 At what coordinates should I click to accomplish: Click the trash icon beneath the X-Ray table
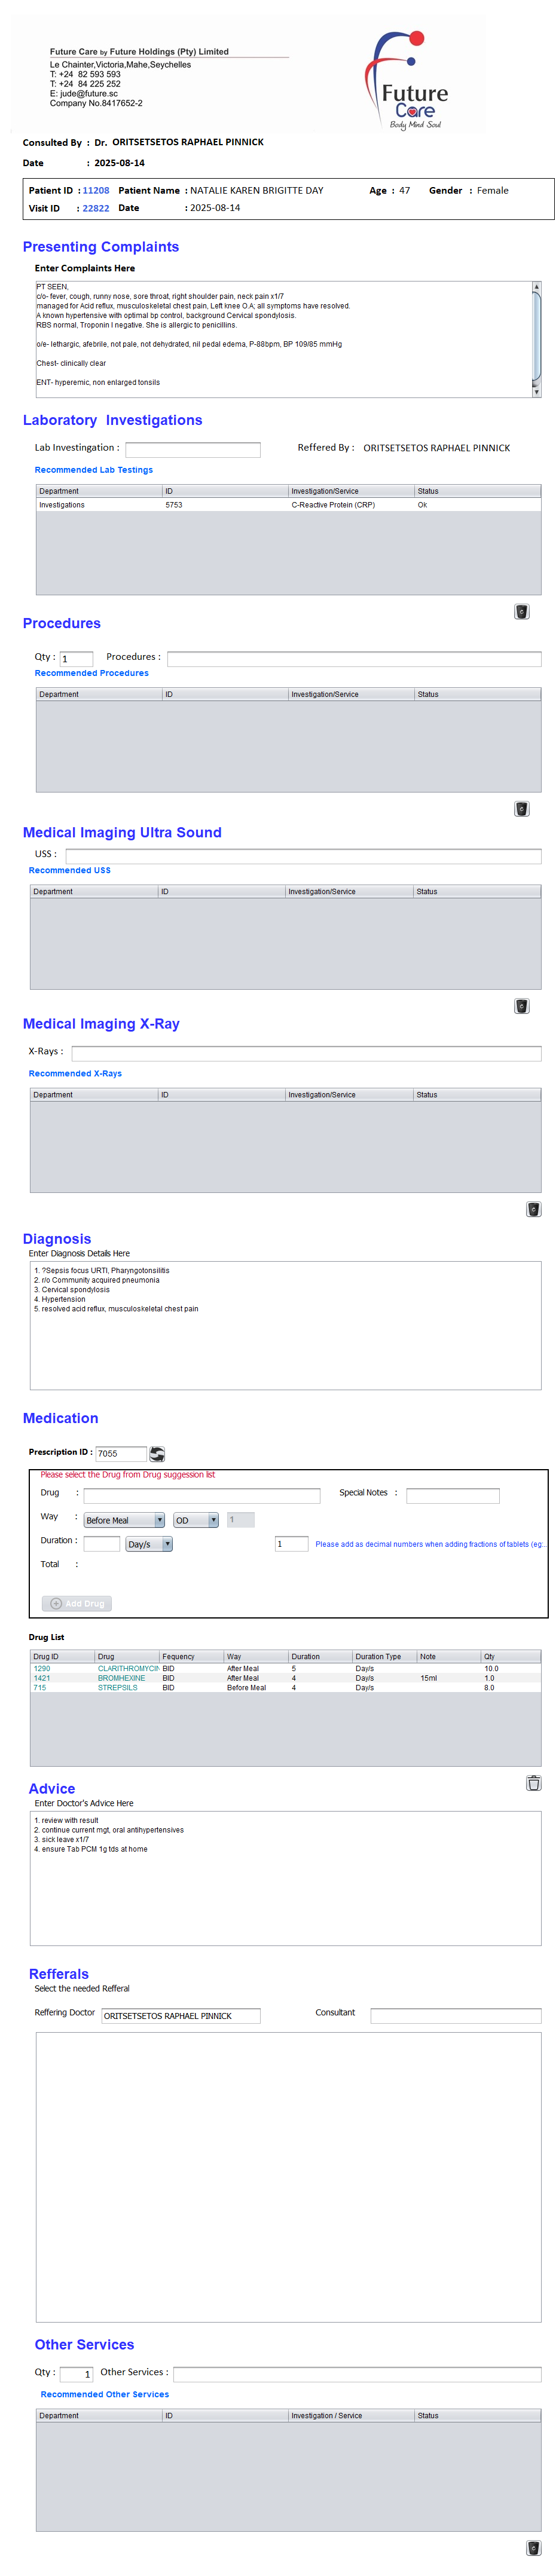tap(533, 1208)
